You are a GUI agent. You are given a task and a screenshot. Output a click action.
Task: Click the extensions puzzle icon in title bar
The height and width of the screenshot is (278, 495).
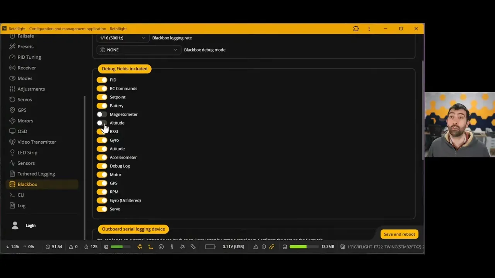click(356, 29)
